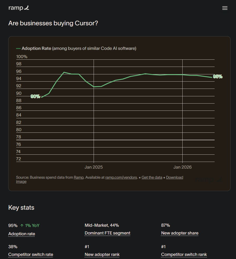This screenshot has width=236, height=259.
Task: Open the hamburger menu icon
Action: 225,8
